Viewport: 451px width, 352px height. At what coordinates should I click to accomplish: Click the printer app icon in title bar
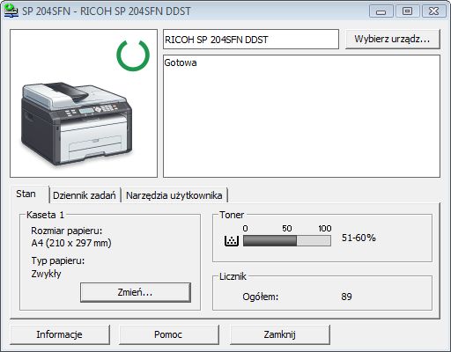11,11
